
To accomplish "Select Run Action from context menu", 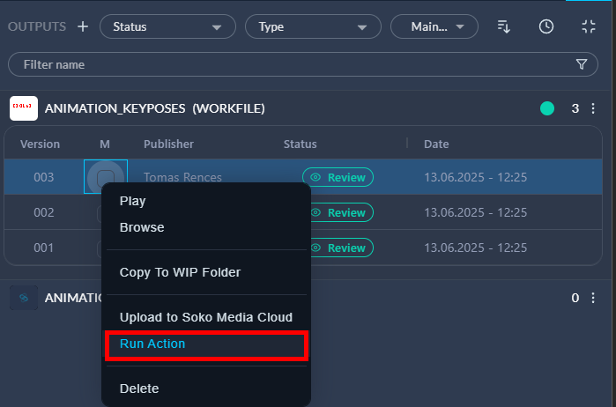I will coord(152,344).
